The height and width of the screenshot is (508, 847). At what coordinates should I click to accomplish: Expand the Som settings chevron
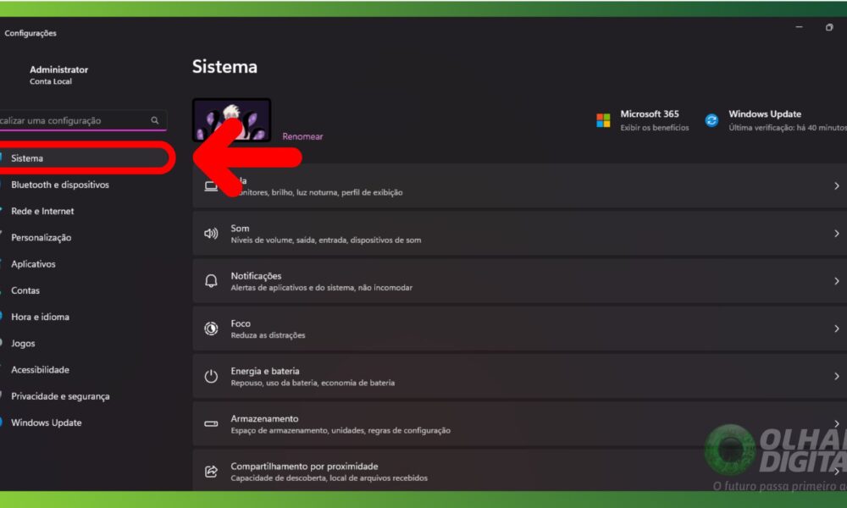pos(836,234)
